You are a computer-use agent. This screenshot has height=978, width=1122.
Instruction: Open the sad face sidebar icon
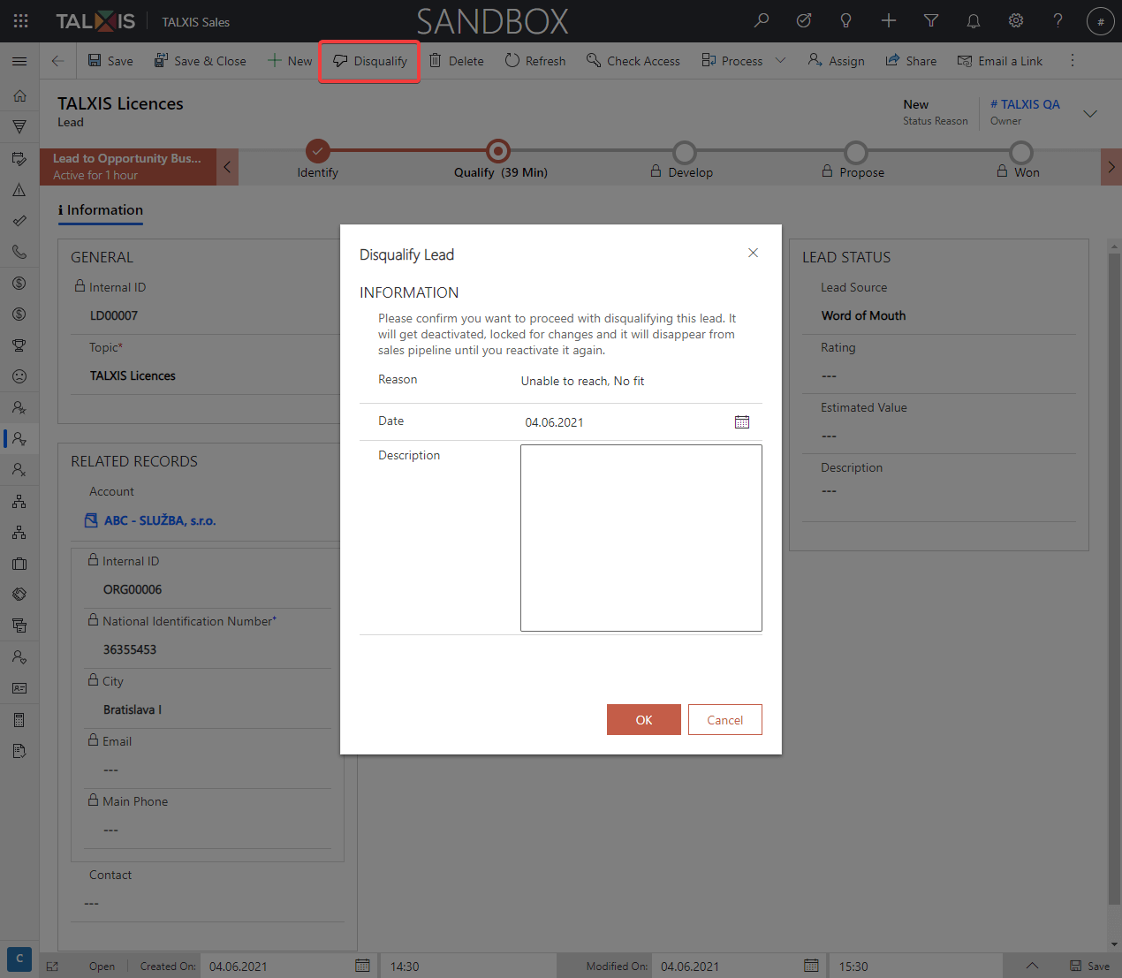[x=19, y=376]
